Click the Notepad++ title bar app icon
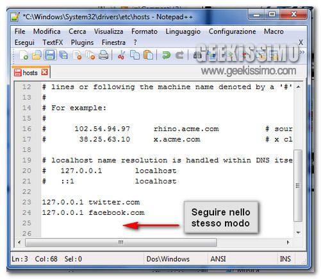Viewport: 321px width, 279px height. 15,17
